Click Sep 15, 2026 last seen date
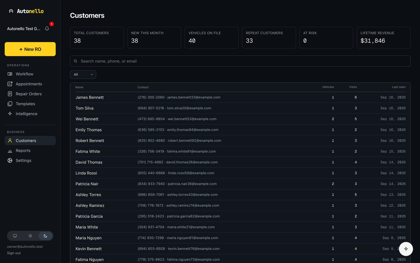The height and width of the screenshot is (263, 420). [393, 151]
